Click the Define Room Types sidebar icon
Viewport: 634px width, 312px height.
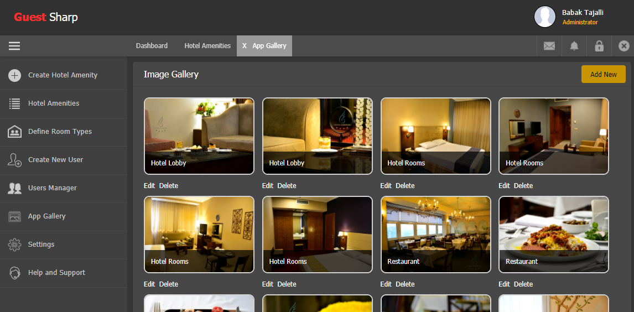pos(14,132)
